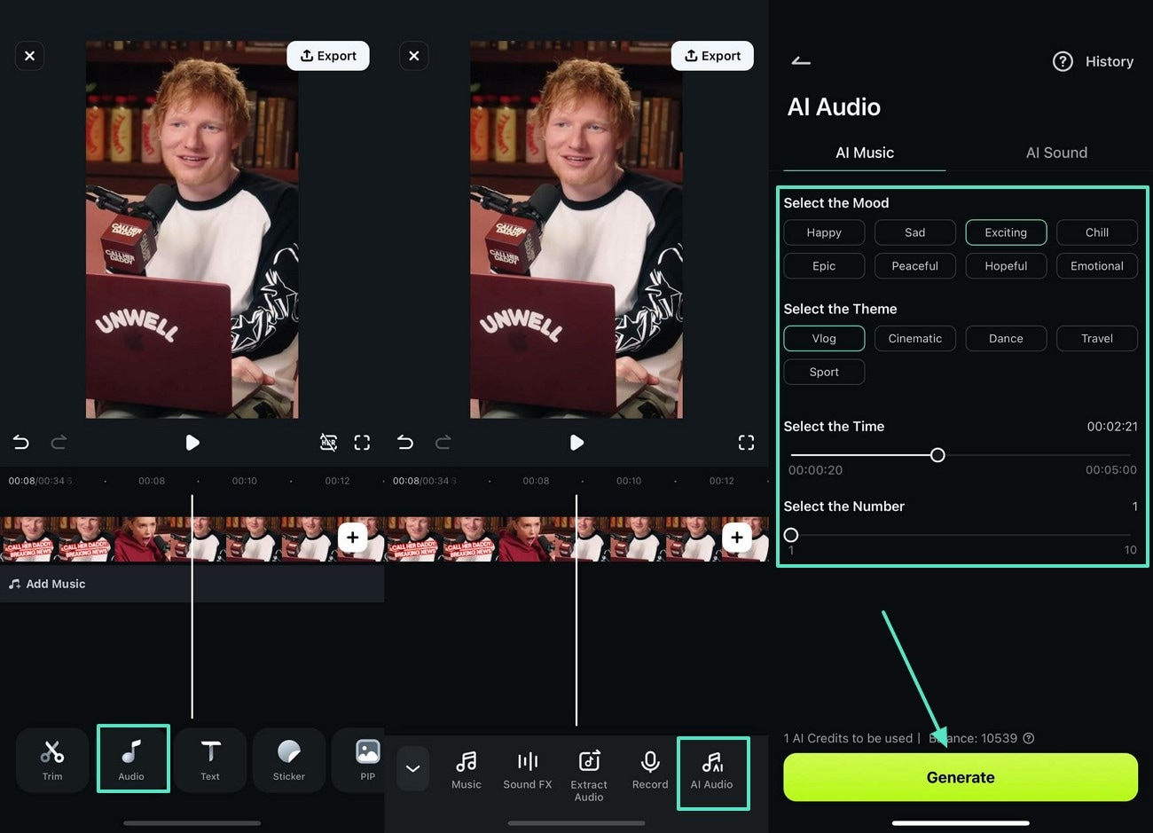Viewport: 1153px width, 833px height.
Task: Click Export in the middle editor
Action: click(712, 56)
